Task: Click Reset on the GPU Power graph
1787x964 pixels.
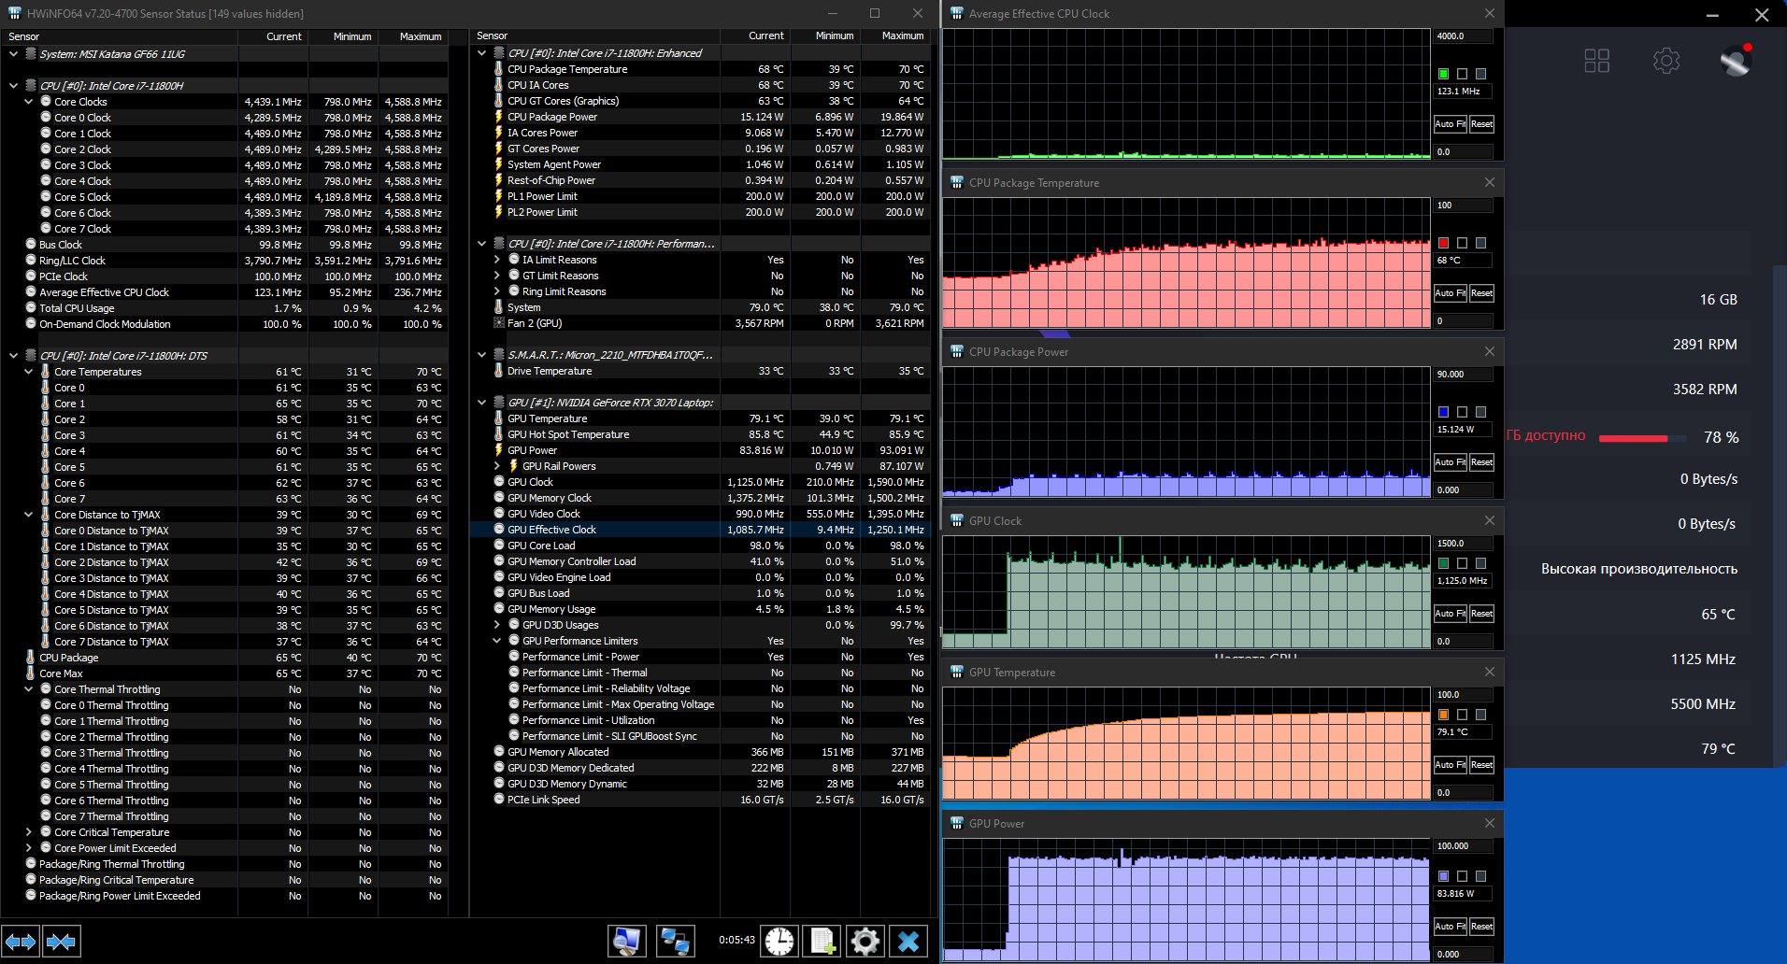Action: coord(1481,927)
